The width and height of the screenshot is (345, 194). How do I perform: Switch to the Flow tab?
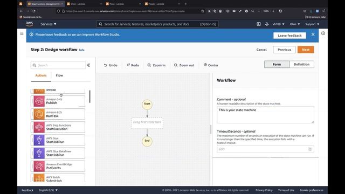tap(59, 75)
